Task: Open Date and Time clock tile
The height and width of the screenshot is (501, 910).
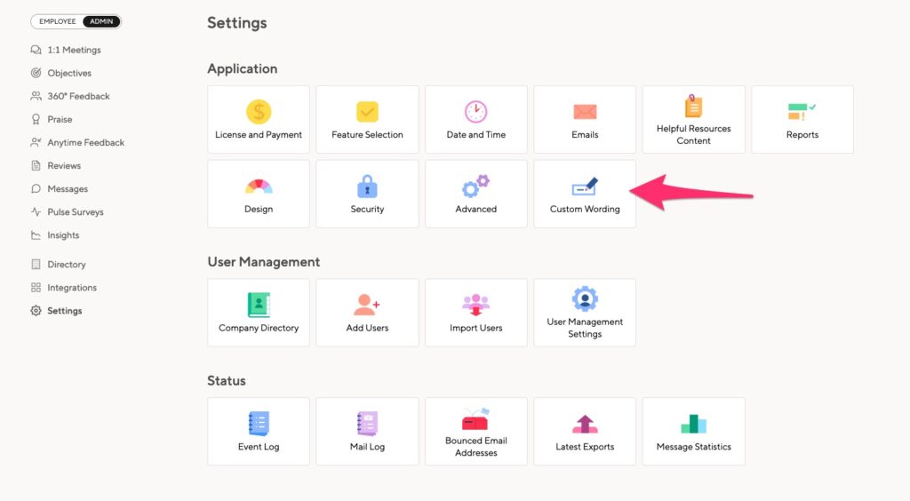Action: [x=476, y=119]
